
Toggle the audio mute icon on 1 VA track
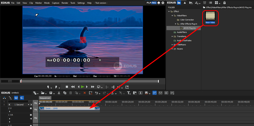(x=31, y=119)
